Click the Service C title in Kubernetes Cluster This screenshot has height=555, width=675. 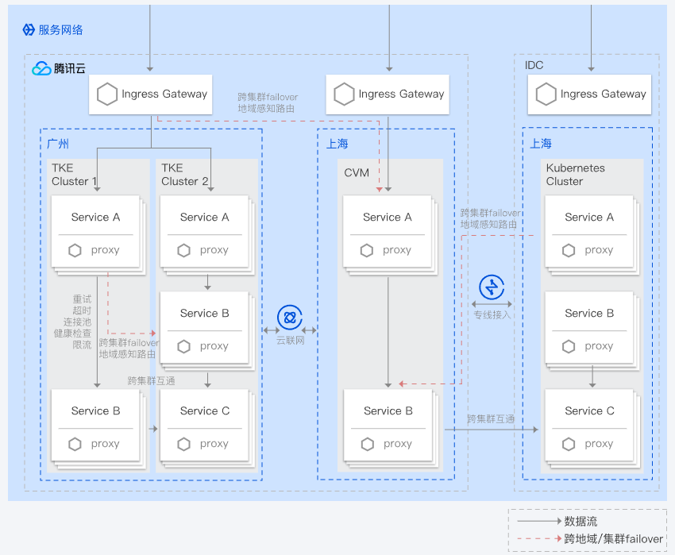coord(590,410)
